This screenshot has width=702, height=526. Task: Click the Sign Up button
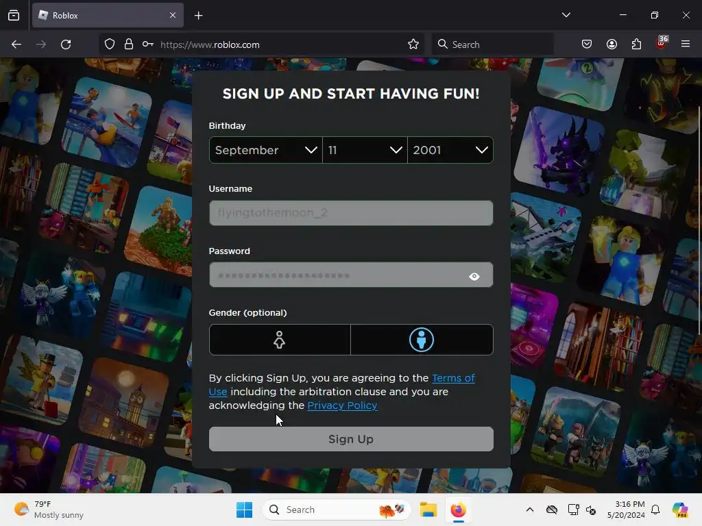(x=351, y=439)
